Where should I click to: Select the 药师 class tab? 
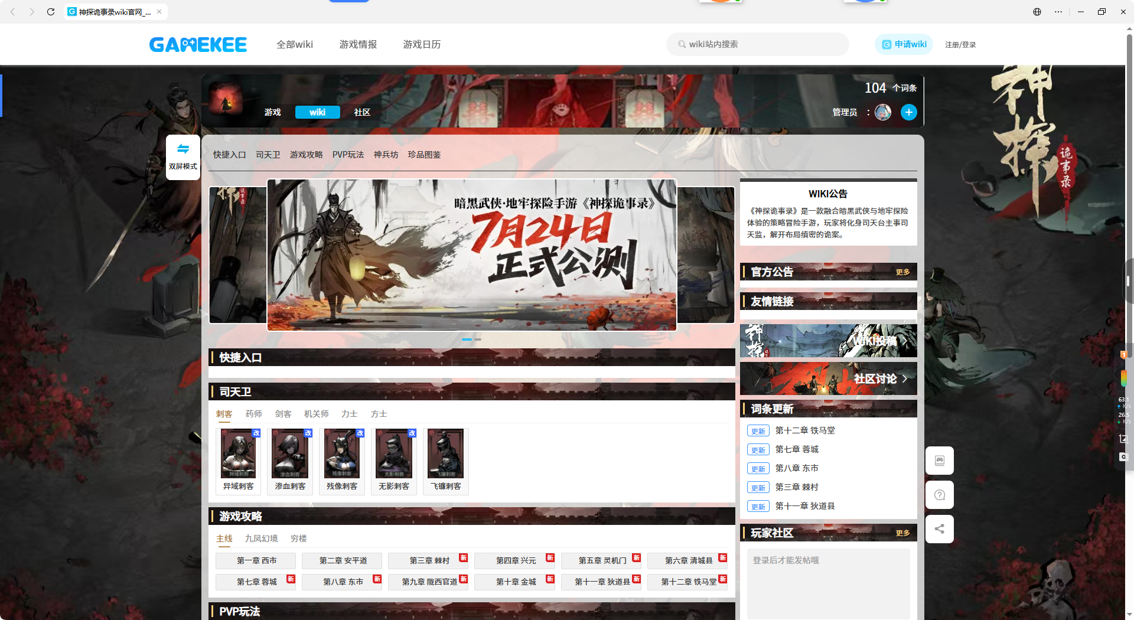[x=254, y=414]
